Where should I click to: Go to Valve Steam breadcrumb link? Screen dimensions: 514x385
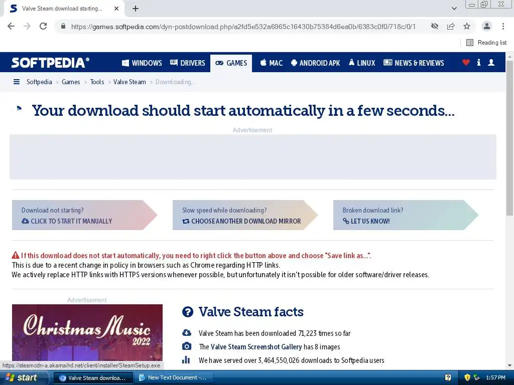(x=130, y=82)
